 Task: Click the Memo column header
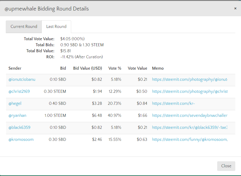(x=158, y=68)
